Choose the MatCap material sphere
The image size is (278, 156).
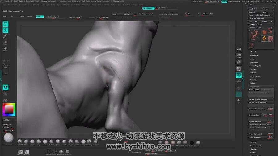point(198,143)
